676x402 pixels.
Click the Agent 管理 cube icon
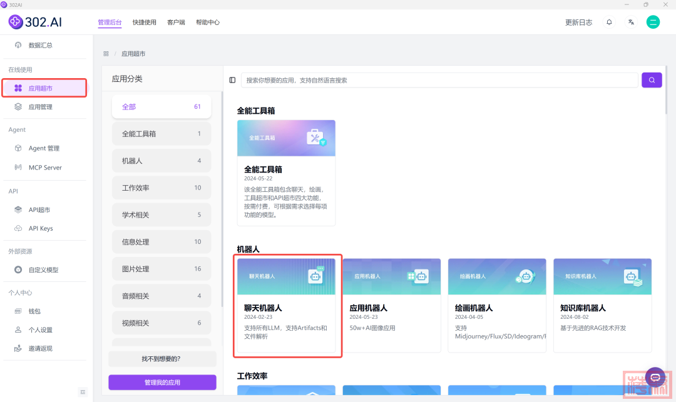pos(18,148)
